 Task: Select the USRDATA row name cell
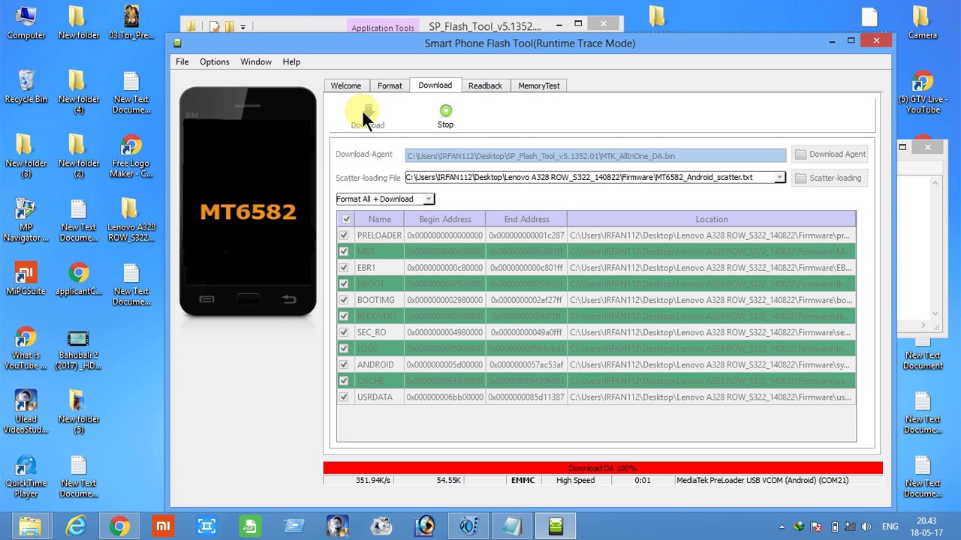pyautogui.click(x=378, y=397)
